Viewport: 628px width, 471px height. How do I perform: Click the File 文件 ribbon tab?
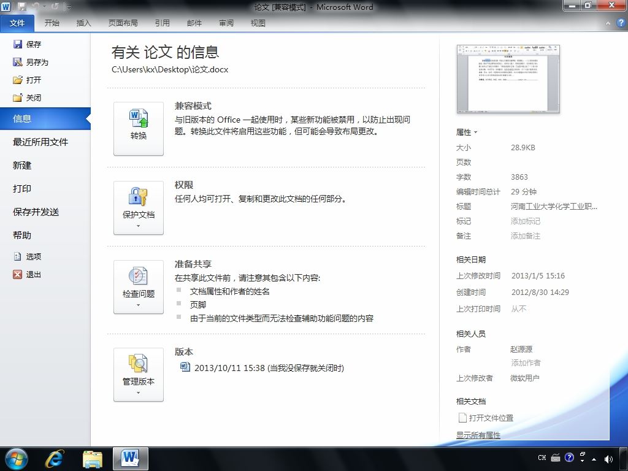[x=17, y=23]
